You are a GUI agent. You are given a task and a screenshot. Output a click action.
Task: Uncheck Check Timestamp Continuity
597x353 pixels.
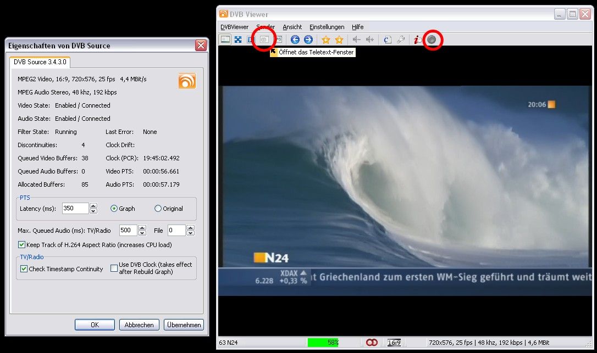click(24, 269)
